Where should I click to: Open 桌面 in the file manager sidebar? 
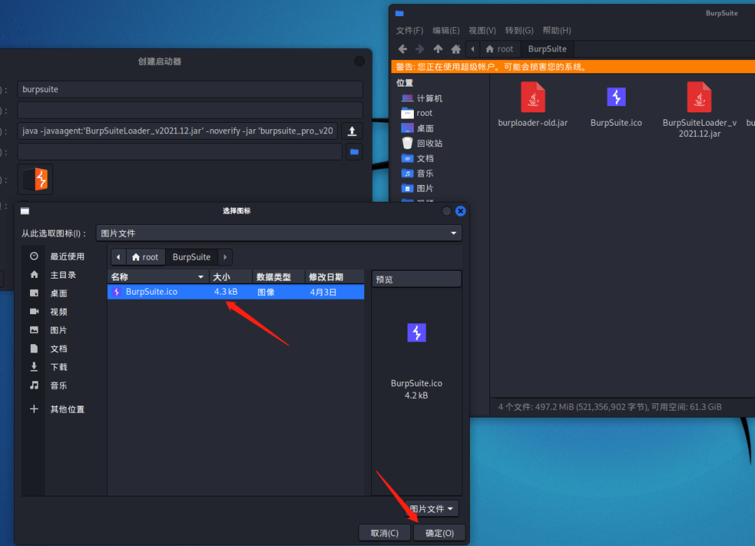click(417, 128)
